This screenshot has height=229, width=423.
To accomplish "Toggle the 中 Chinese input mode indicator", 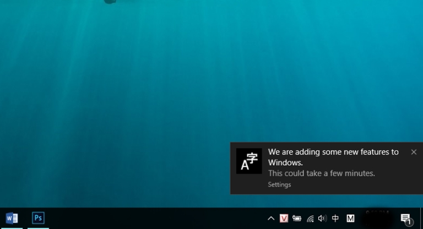I will tap(335, 219).
